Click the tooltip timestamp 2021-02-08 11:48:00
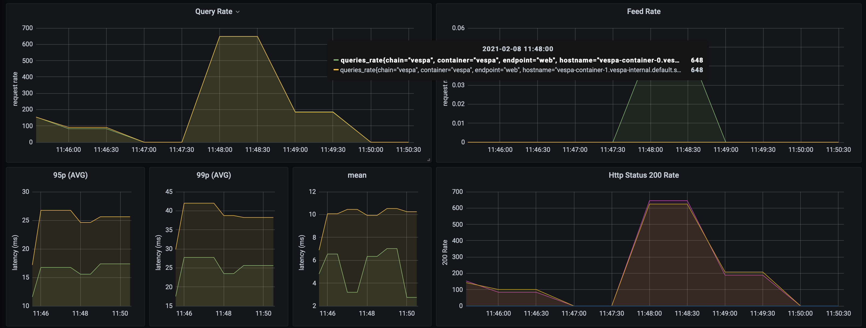 pyautogui.click(x=517, y=49)
